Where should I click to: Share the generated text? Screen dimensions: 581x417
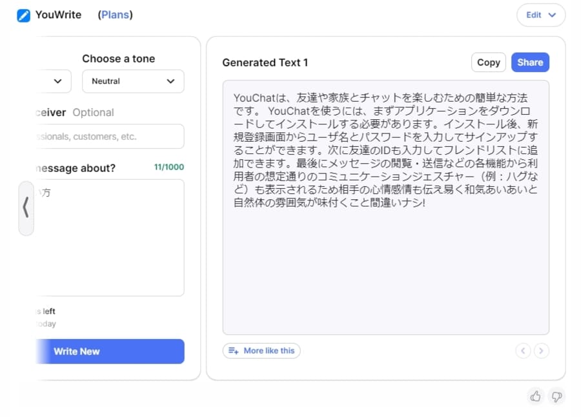[x=530, y=63]
